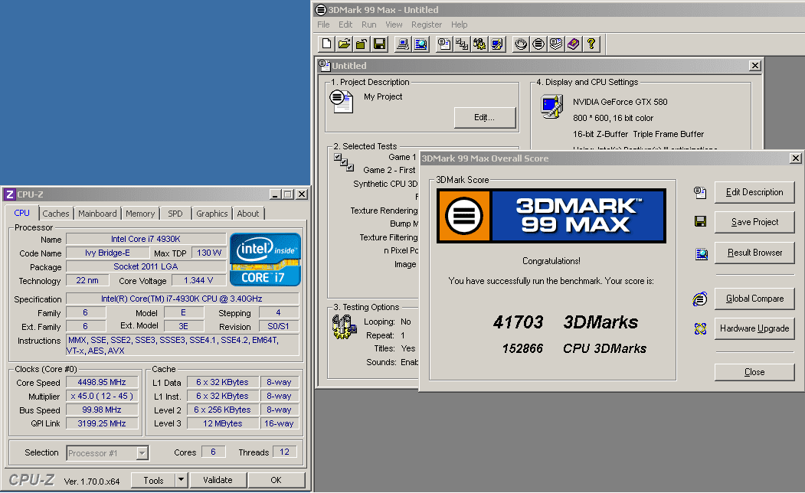This screenshot has height=493, width=805.
Task: Click the Internet Explorer icon beside Global Compare
Action: [x=700, y=299]
